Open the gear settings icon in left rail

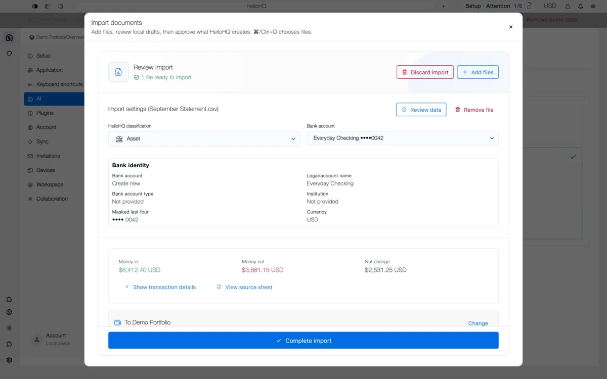click(x=9, y=360)
